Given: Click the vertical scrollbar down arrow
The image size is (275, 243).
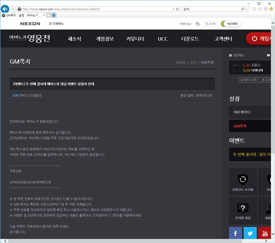Looking at the screenshot, I should 273,234.
